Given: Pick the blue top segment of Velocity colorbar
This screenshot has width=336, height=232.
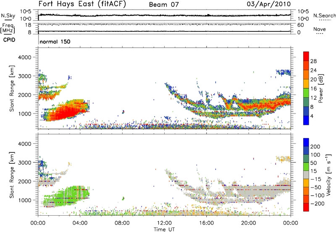Looking at the screenshot, I should pyautogui.click(x=306, y=142).
